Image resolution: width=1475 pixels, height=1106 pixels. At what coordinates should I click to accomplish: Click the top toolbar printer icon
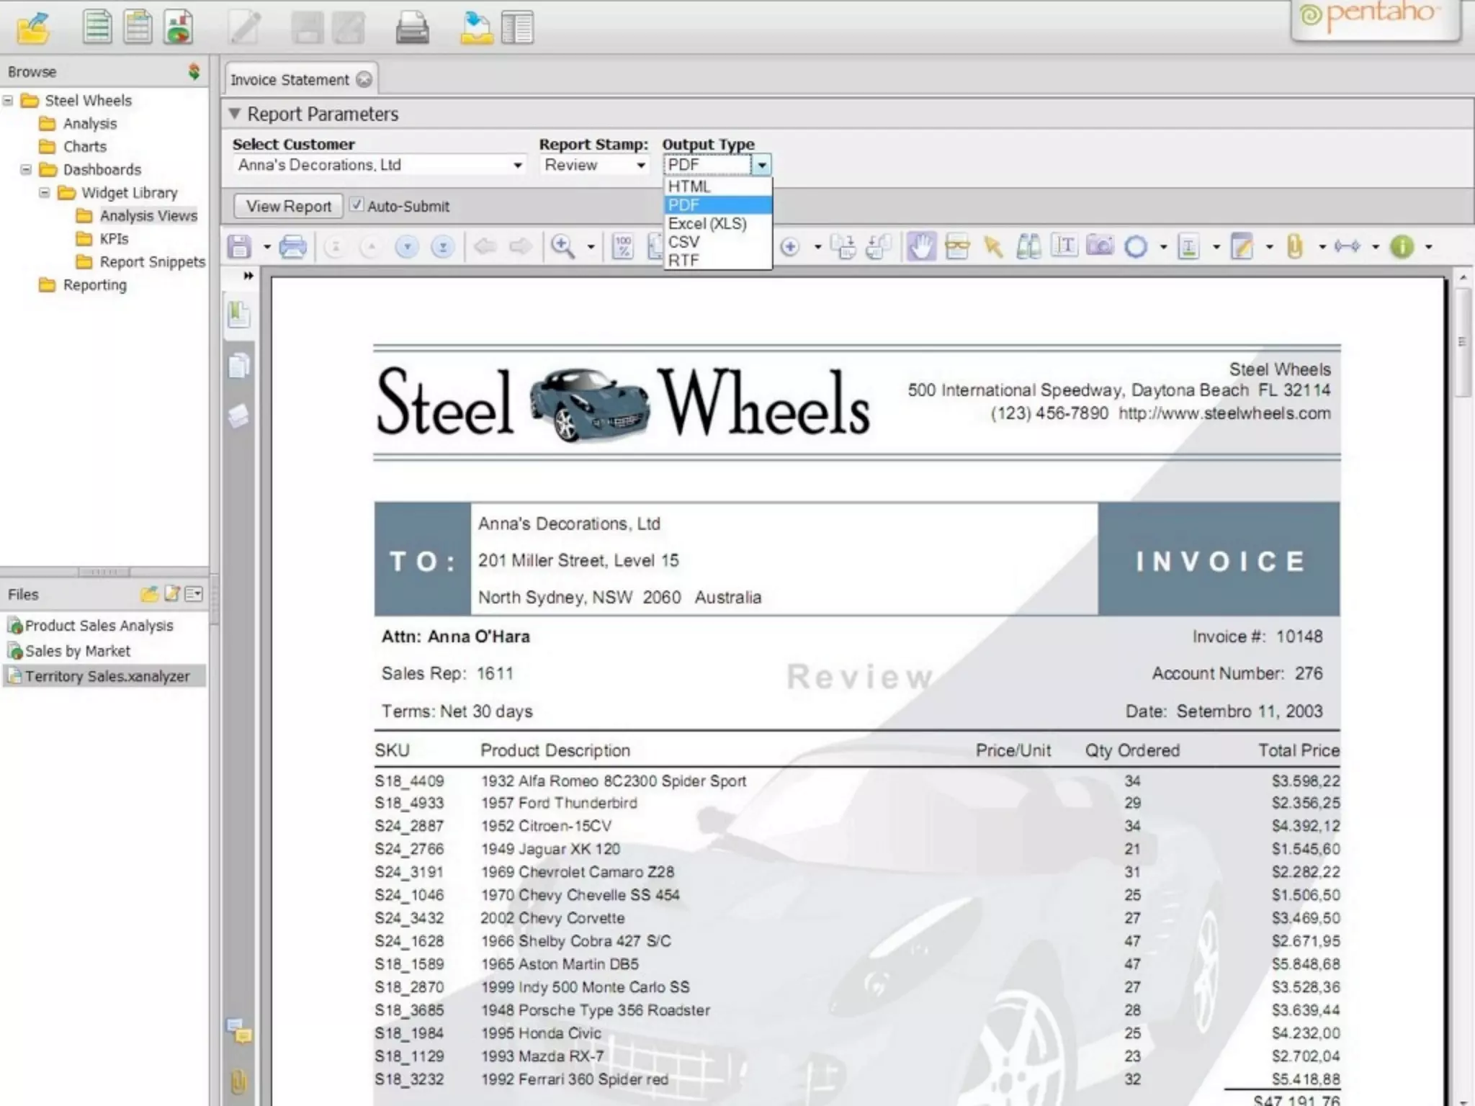412,28
